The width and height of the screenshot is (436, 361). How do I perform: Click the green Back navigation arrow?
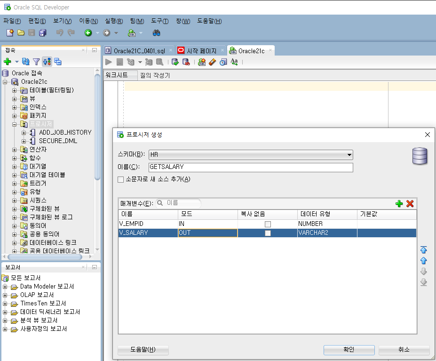coord(88,33)
